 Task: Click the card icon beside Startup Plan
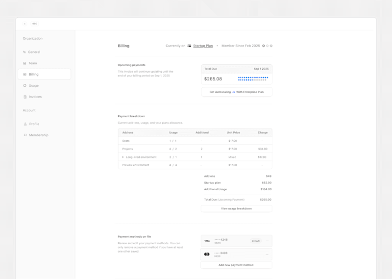189,46
